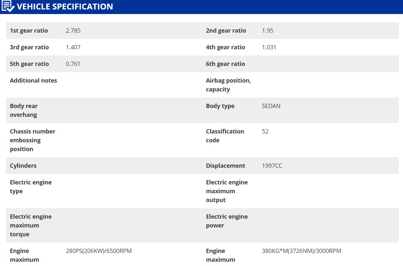Image resolution: width=403 pixels, height=266 pixels.
Task: Select the body type value SEDAN
Action: click(271, 106)
